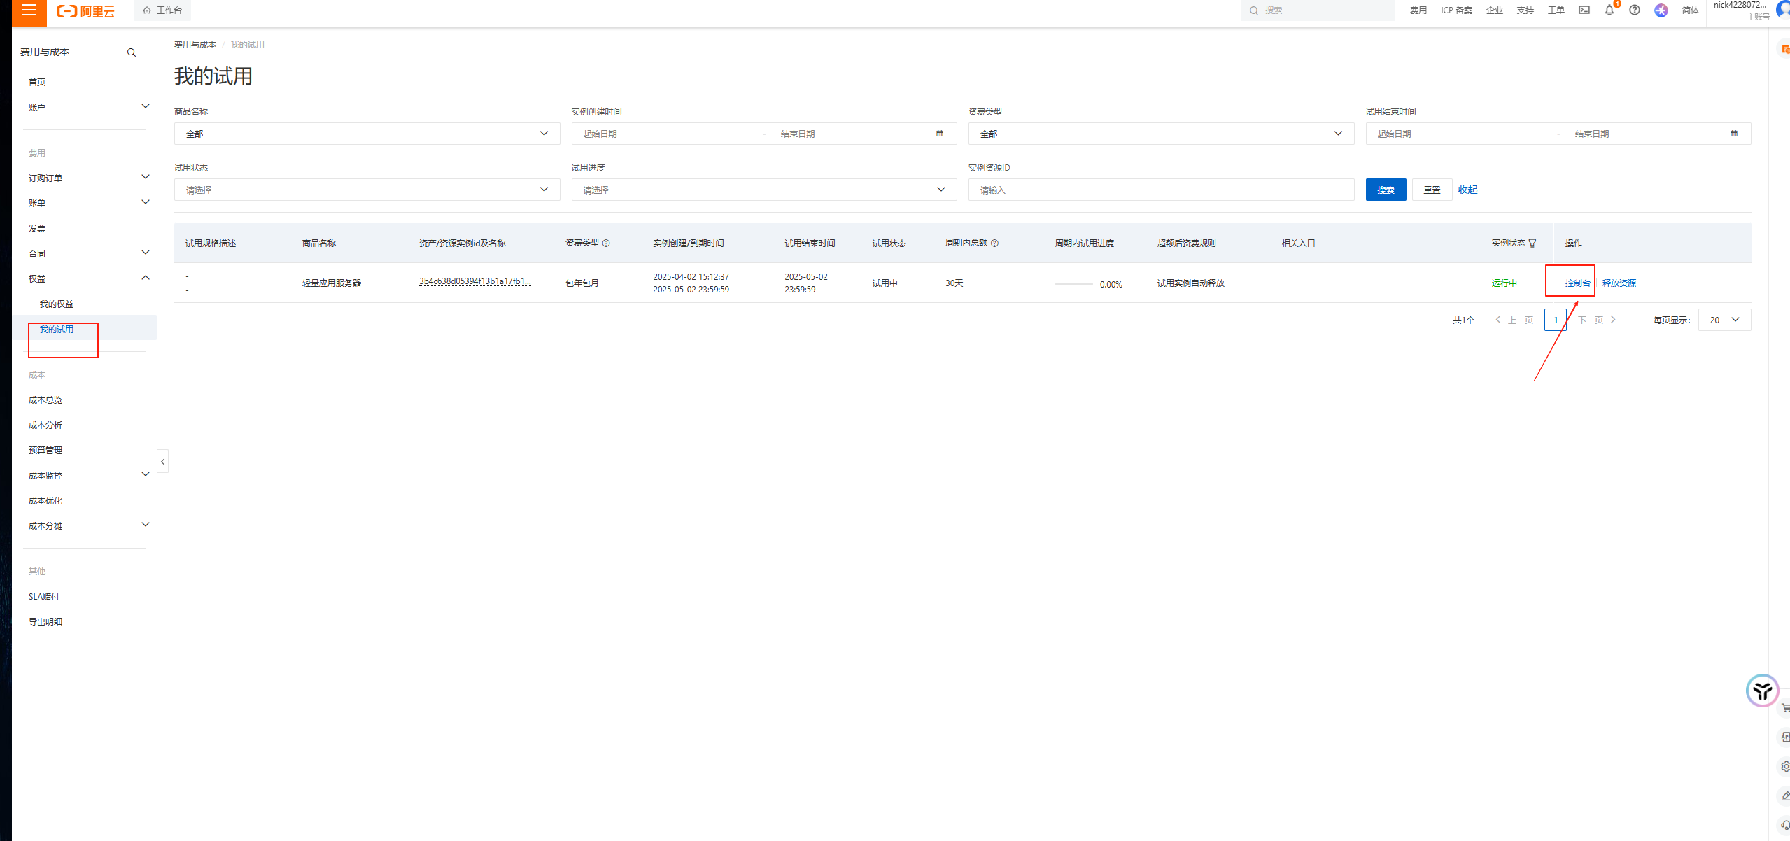Click the trial progress bar at 0.00%

click(x=1073, y=284)
